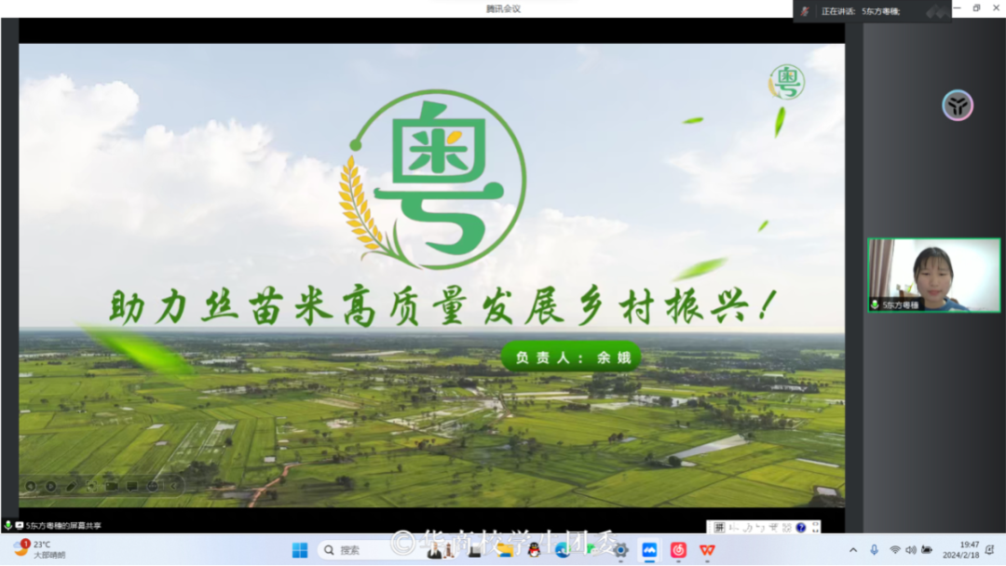Screen dimensions: 1006x566
Task: Enter fullscreen using the expand icon
Action: pyautogui.click(x=90, y=486)
